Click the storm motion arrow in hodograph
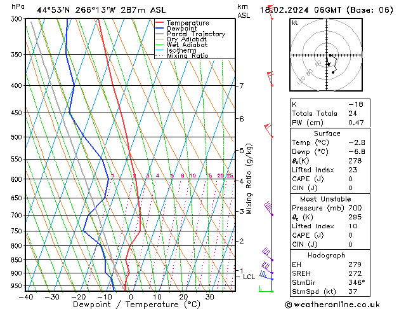This screenshot has width=399, height=309. coord(328,63)
